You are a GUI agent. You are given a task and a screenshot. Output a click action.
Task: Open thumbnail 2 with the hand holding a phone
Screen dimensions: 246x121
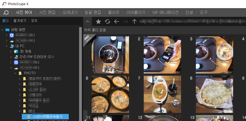click(162, 55)
